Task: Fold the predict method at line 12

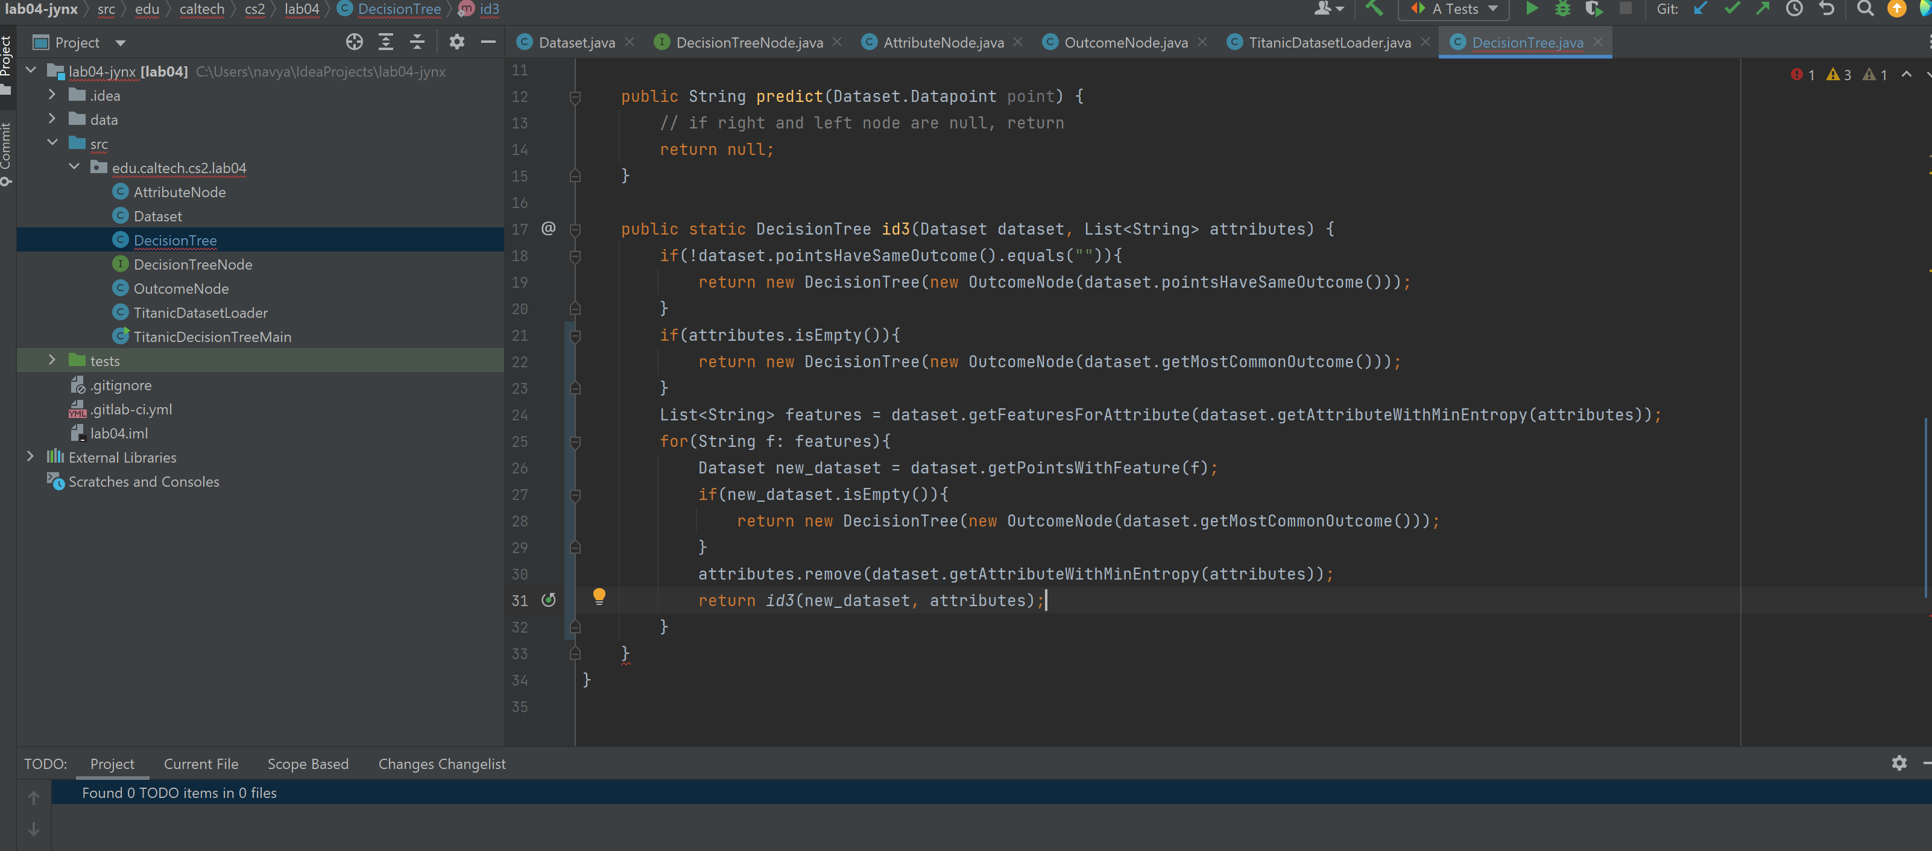Action: 575,97
